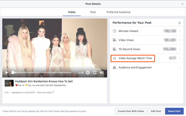Screen dimensions: 186x116
Task: Click the video progress slider handle
Action: [13, 73]
